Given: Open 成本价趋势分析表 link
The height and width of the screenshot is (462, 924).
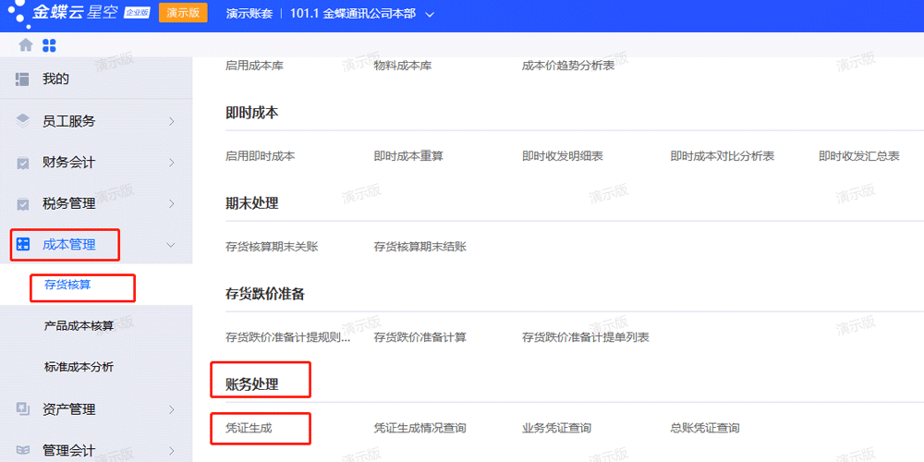Looking at the screenshot, I should (568, 66).
